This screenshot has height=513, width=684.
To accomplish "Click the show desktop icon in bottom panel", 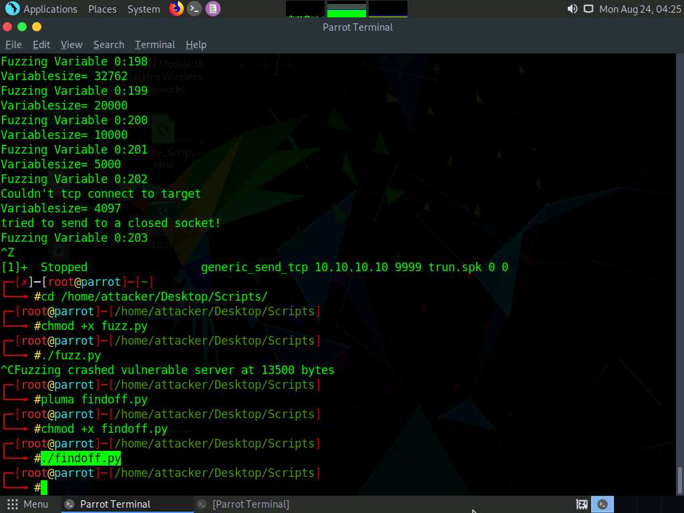I will (582, 504).
